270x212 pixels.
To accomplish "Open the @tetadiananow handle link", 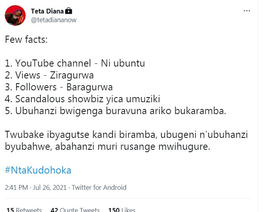I will coord(53,20).
